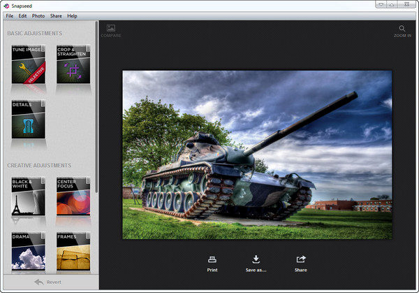Open the Share menu in menu bar

(x=56, y=15)
